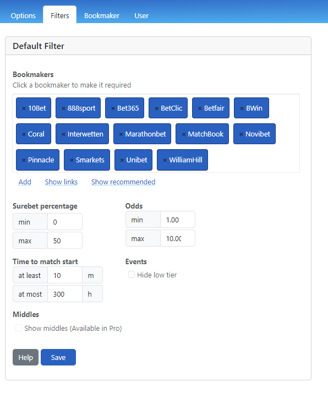Viewport: 328px width, 393px height.
Task: Open the Help button
Action: [25, 357]
